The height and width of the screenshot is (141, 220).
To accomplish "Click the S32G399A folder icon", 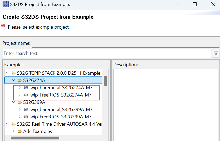I will click(x=20, y=102).
